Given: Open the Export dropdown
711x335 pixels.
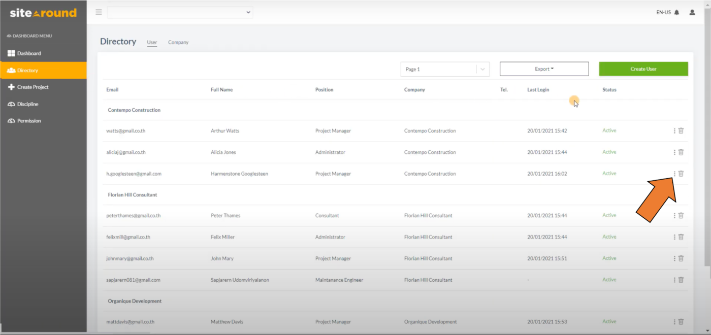Looking at the screenshot, I should (x=544, y=69).
